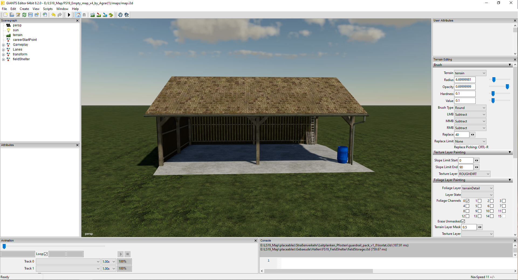Click the animation timeline slider handle

click(4, 246)
